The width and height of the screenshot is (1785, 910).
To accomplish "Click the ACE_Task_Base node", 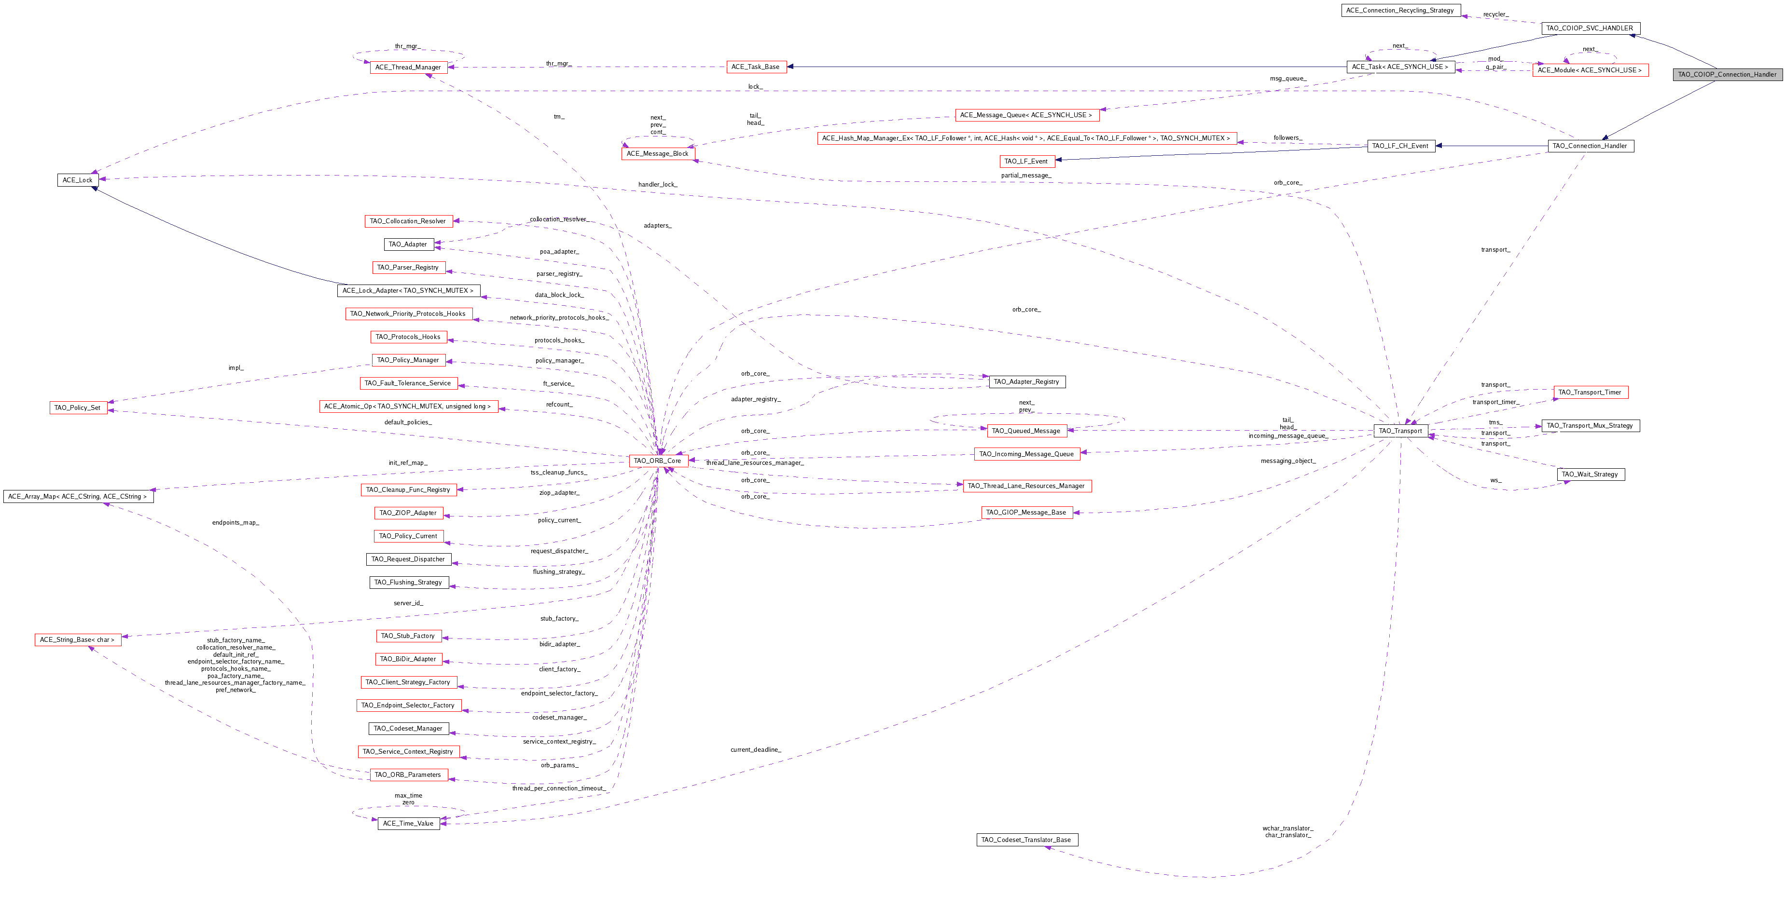I will (x=755, y=67).
